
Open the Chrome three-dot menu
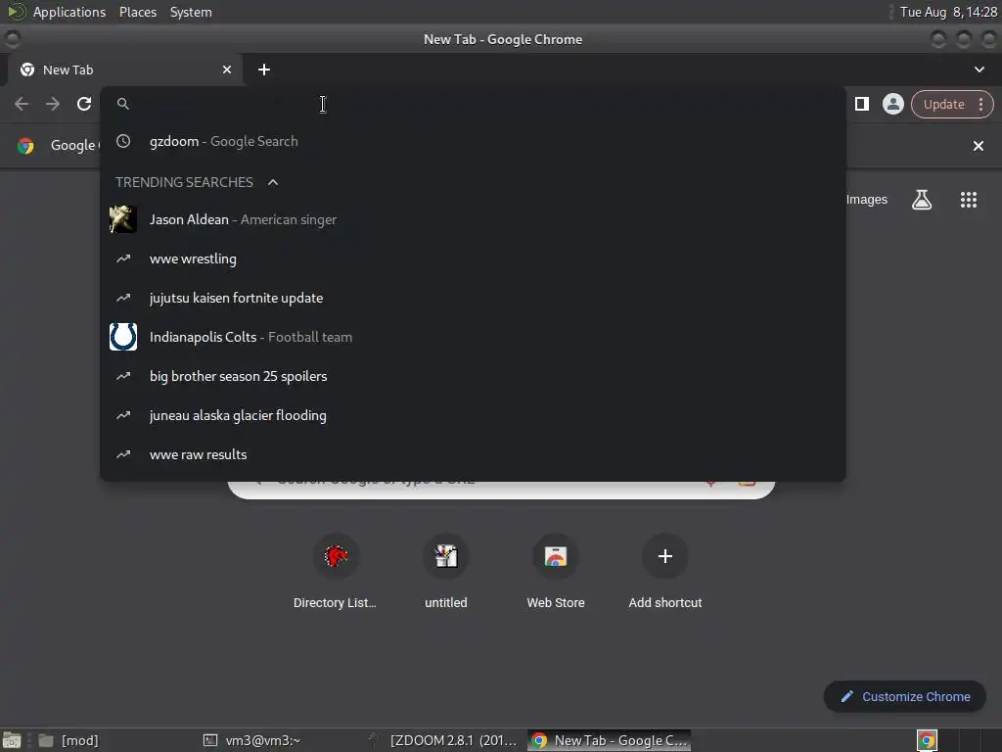(980, 104)
